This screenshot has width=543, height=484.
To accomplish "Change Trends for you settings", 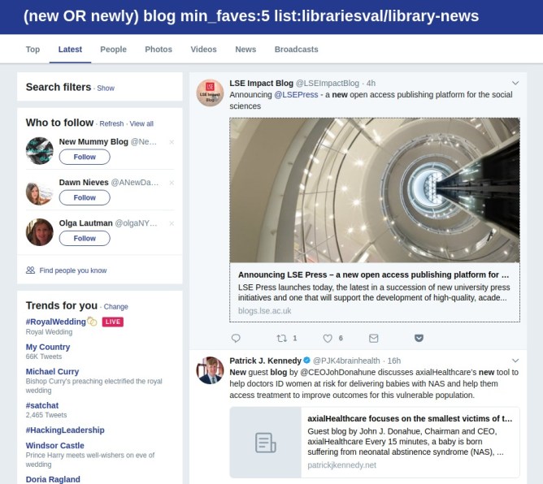I will [x=116, y=307].
